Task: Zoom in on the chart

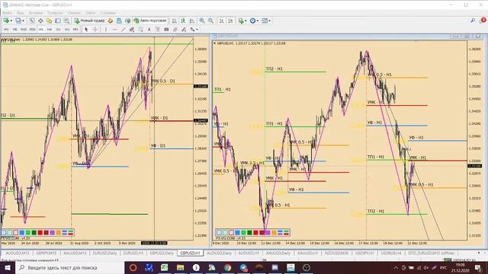Action: [202, 21]
